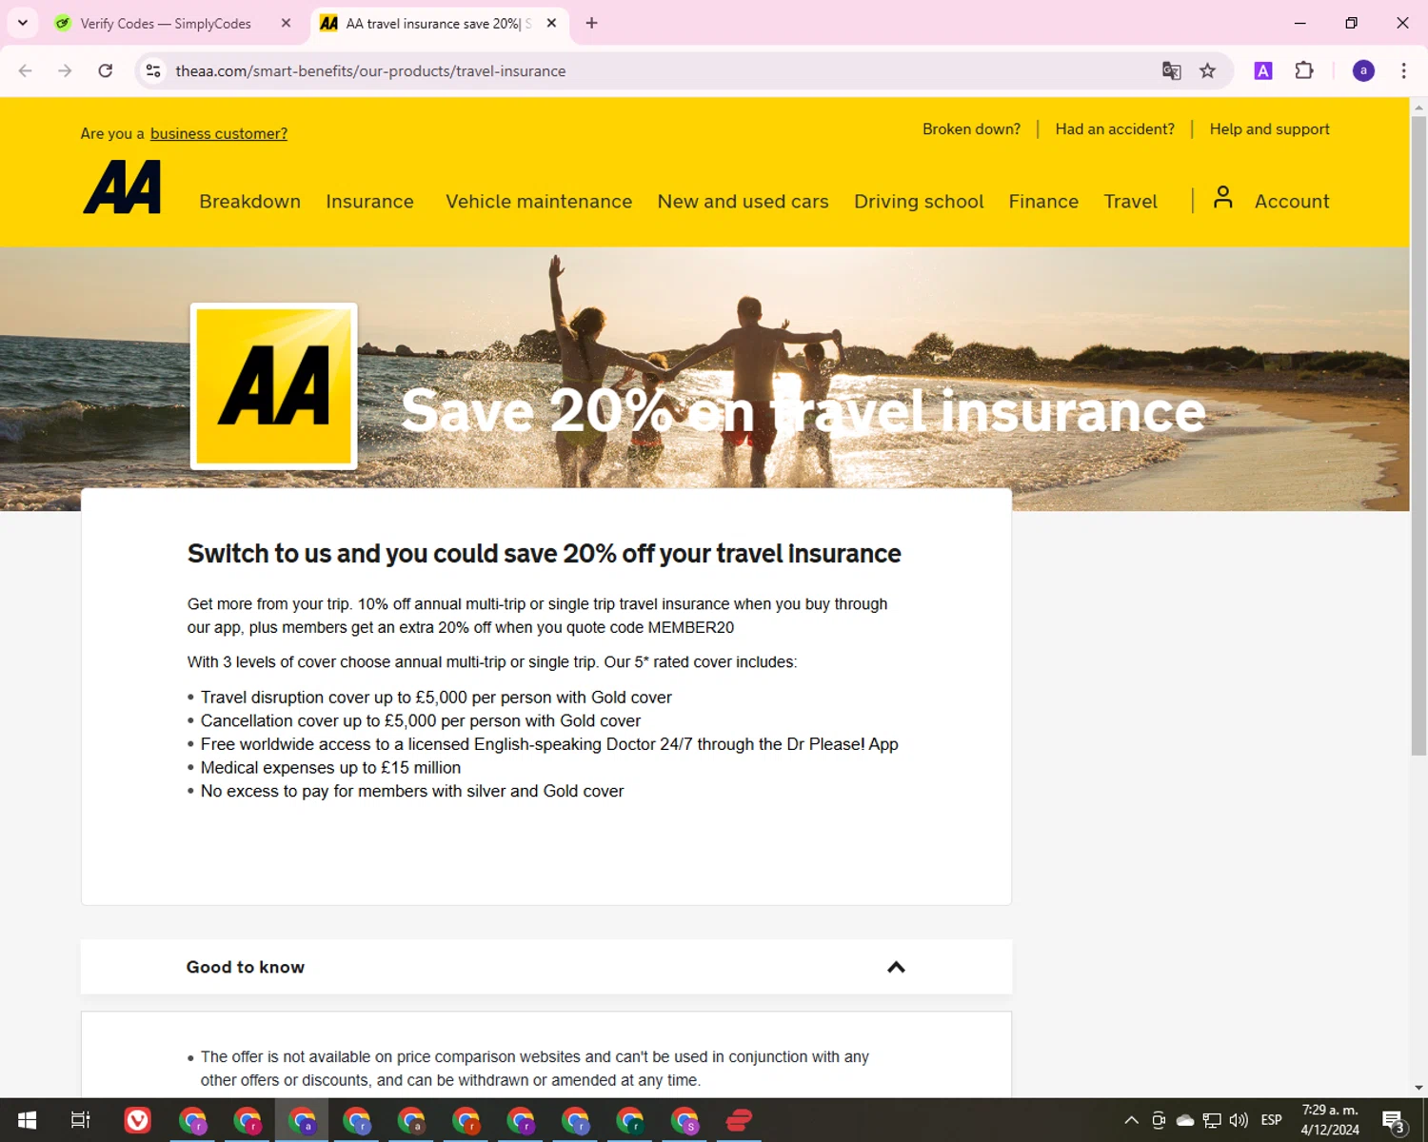Screen dimensions: 1428x1142
Task: Open Task View on taskbar
Action: tap(81, 1120)
